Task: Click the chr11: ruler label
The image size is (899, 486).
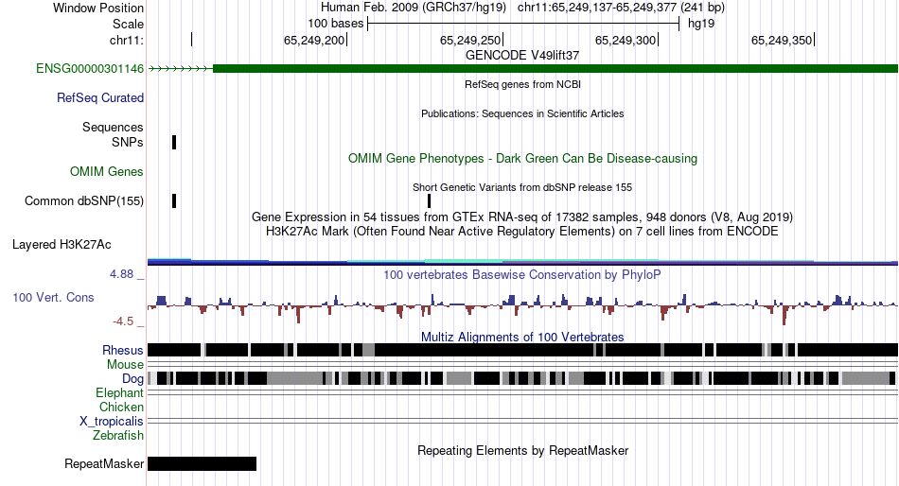Action: click(x=126, y=40)
